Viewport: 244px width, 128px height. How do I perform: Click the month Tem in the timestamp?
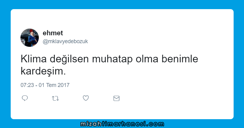tap(51, 85)
